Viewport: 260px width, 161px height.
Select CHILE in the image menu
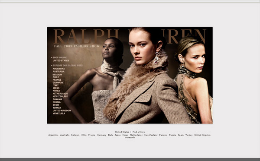[56, 77]
